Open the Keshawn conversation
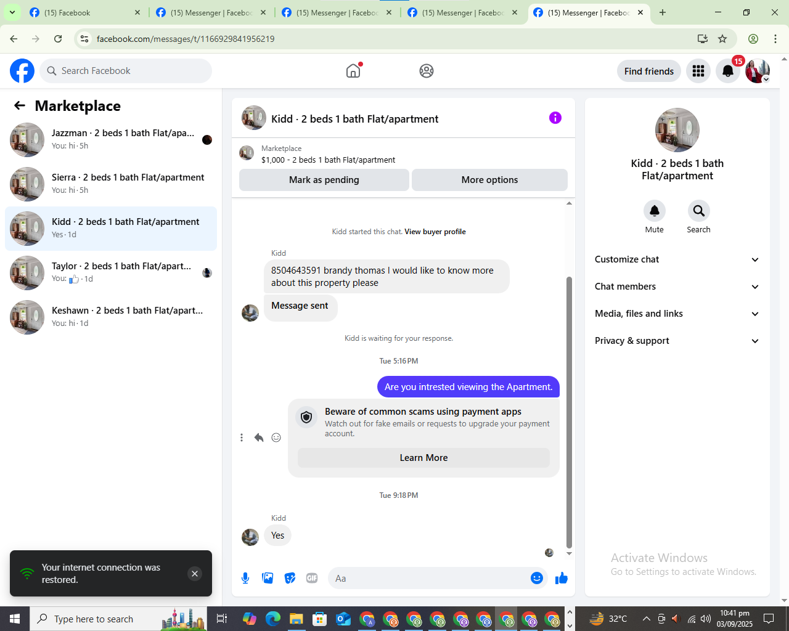This screenshot has width=789, height=631. click(x=111, y=317)
